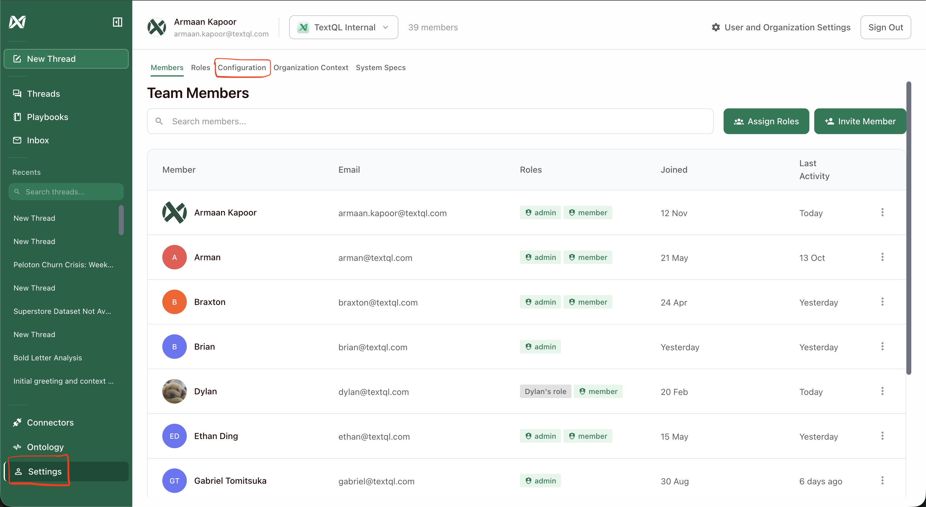Open the Ontology section
This screenshot has height=507, width=926.
[45, 447]
